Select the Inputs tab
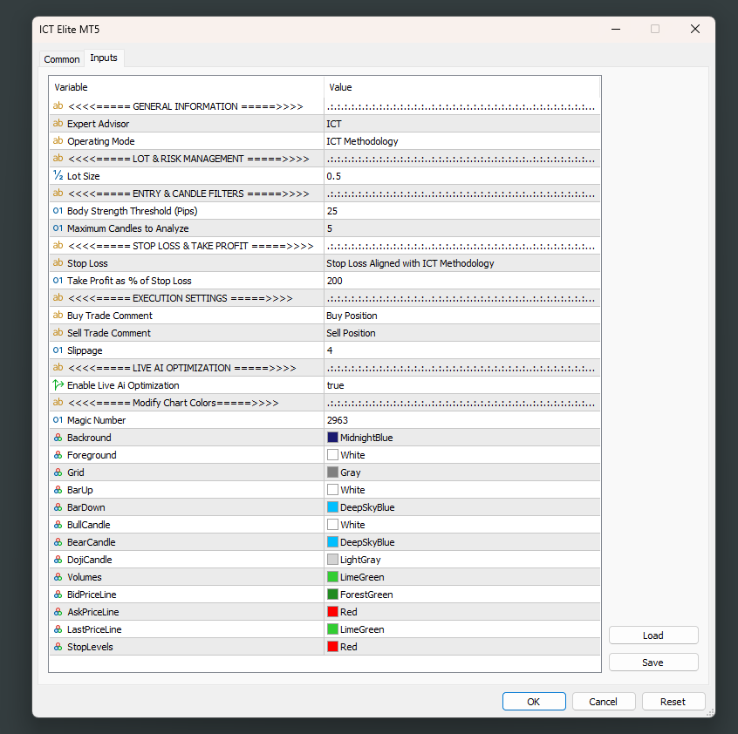Viewport: 738px width, 734px height. click(104, 58)
